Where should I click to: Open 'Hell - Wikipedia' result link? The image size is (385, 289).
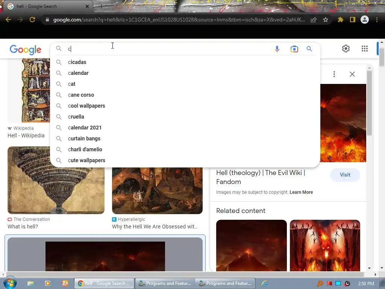[x=26, y=135]
